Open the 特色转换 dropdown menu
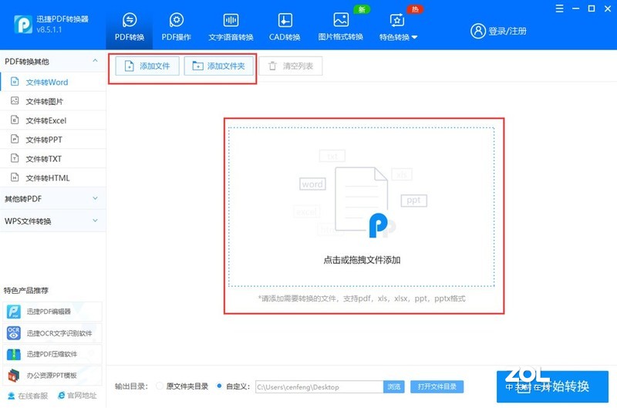 coord(398,26)
